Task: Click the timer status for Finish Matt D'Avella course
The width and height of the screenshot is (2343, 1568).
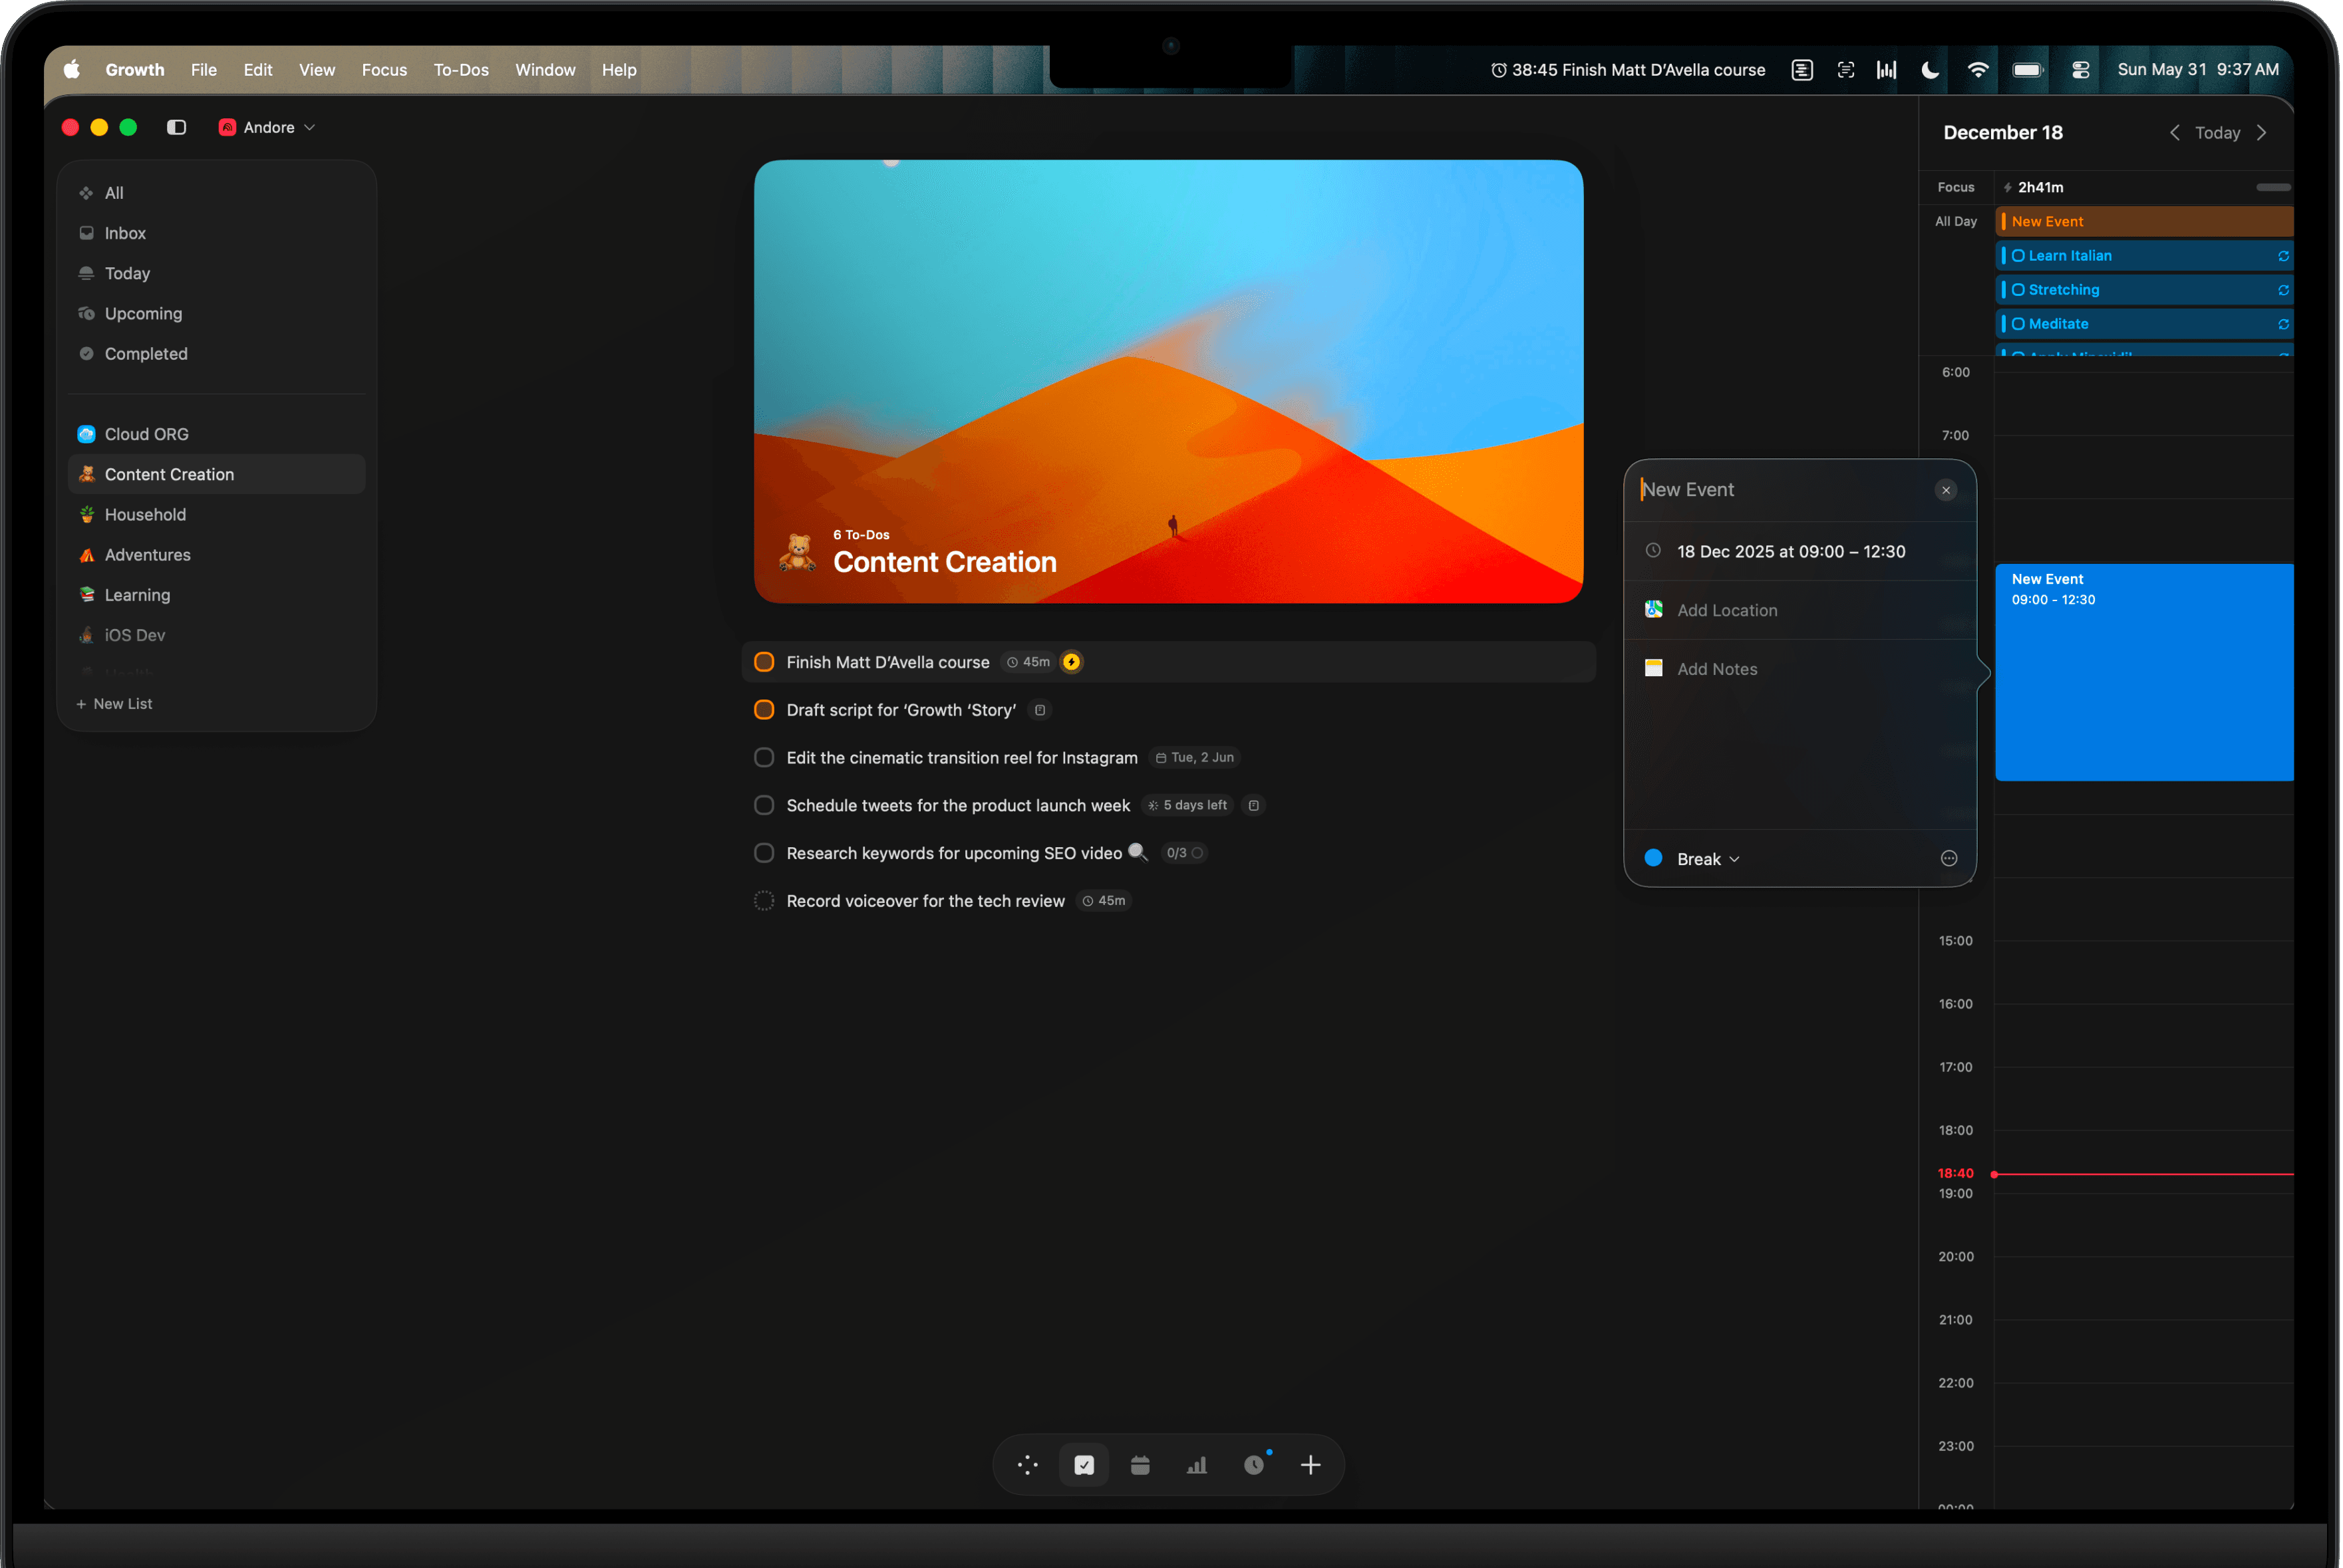Action: click(1628, 70)
